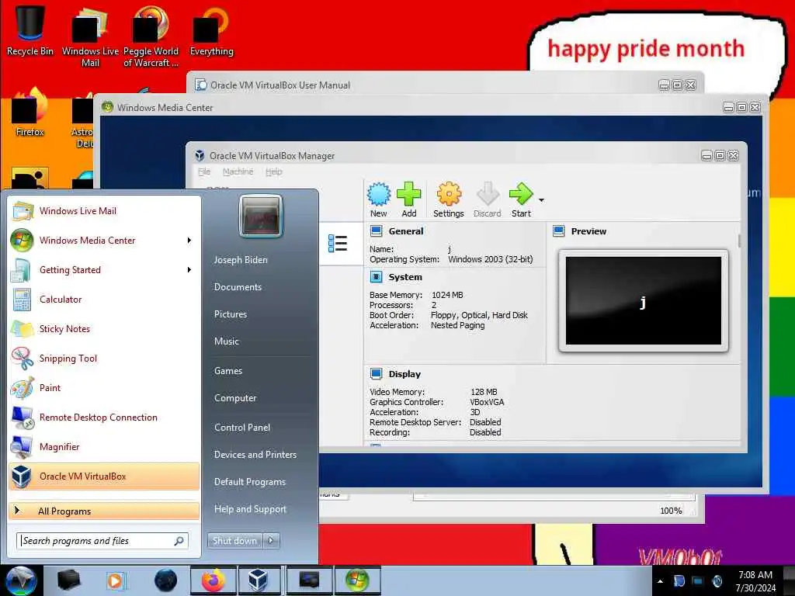Open Devices and Printers from Start menu
The width and height of the screenshot is (795, 596).
[255, 455]
